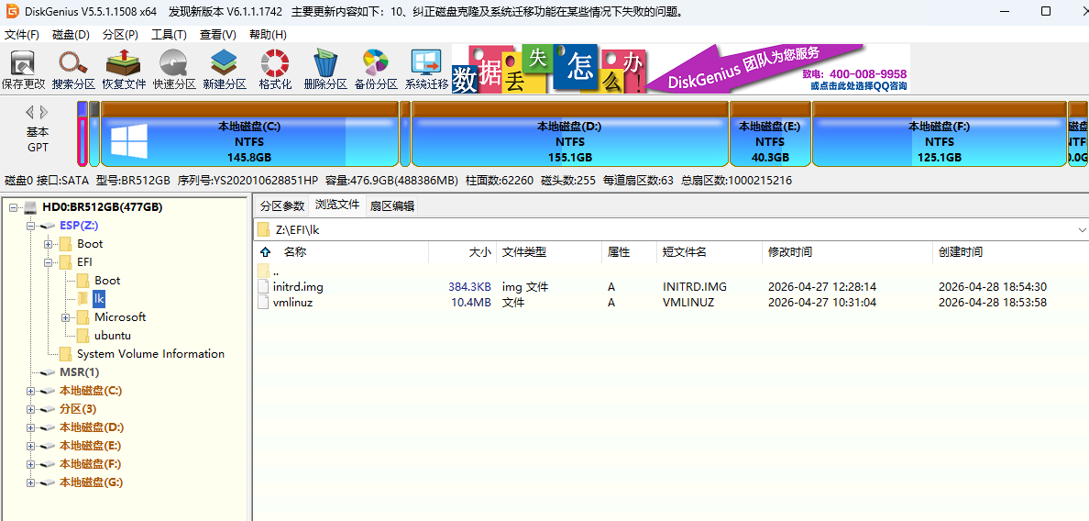Click the DiskGenius banner advertisement
This screenshot has width=1089, height=521.
(680, 68)
